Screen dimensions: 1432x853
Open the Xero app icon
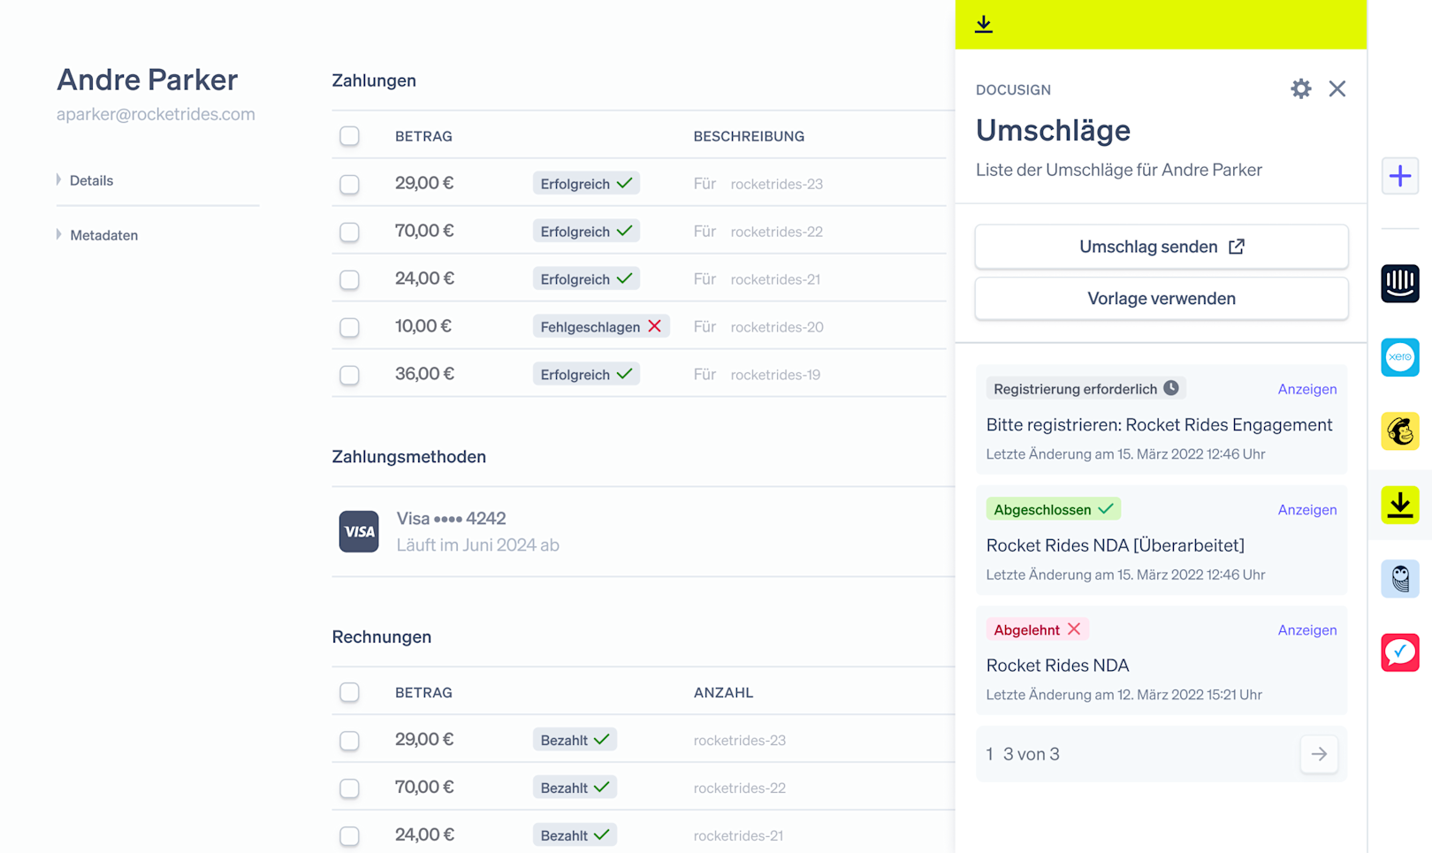pos(1400,357)
